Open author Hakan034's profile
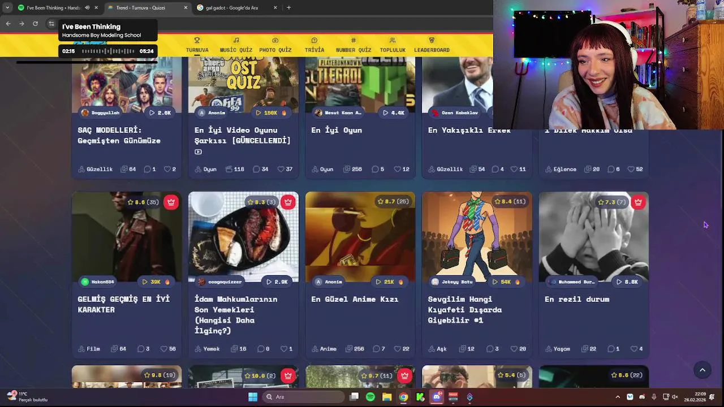 tap(97, 282)
